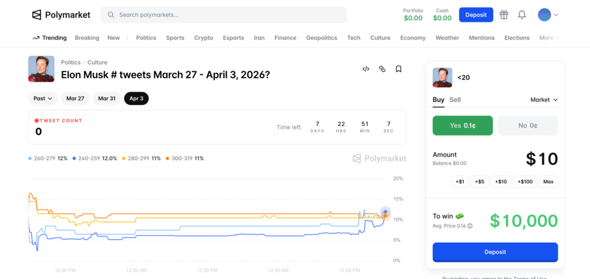Open the notifications bell
590x279 pixels.
pos(521,14)
